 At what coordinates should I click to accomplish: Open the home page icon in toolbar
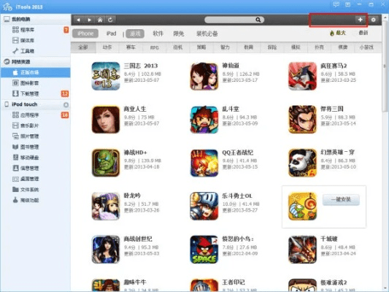(100, 20)
